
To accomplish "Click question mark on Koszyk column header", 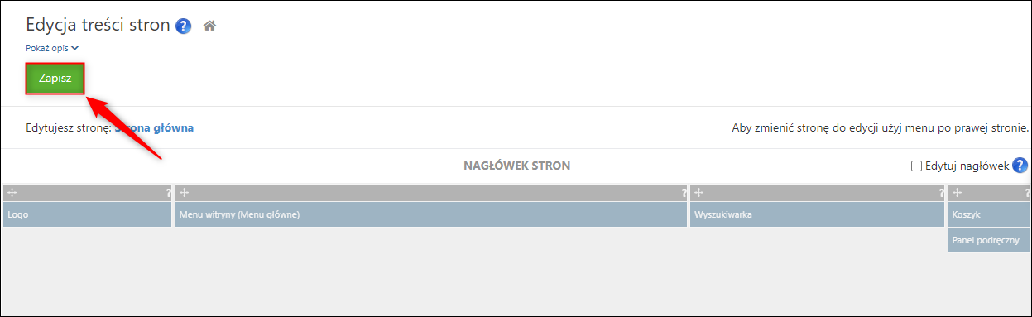I will [1027, 193].
